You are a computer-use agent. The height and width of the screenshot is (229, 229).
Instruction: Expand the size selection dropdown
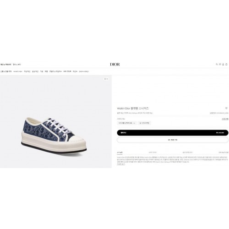127,123
